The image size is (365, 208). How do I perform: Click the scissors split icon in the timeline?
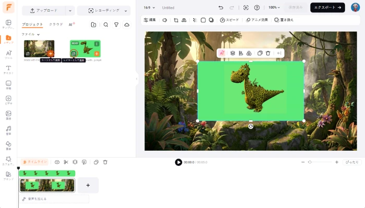point(66,162)
